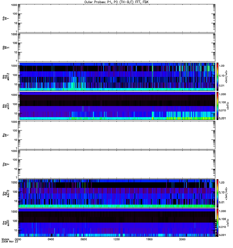
Task: Click "1.000" on the thb scm1 color bar scale
Action: click(x=222, y=94)
